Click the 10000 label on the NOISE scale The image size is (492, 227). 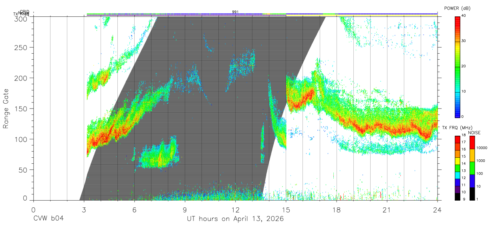tap(482, 148)
